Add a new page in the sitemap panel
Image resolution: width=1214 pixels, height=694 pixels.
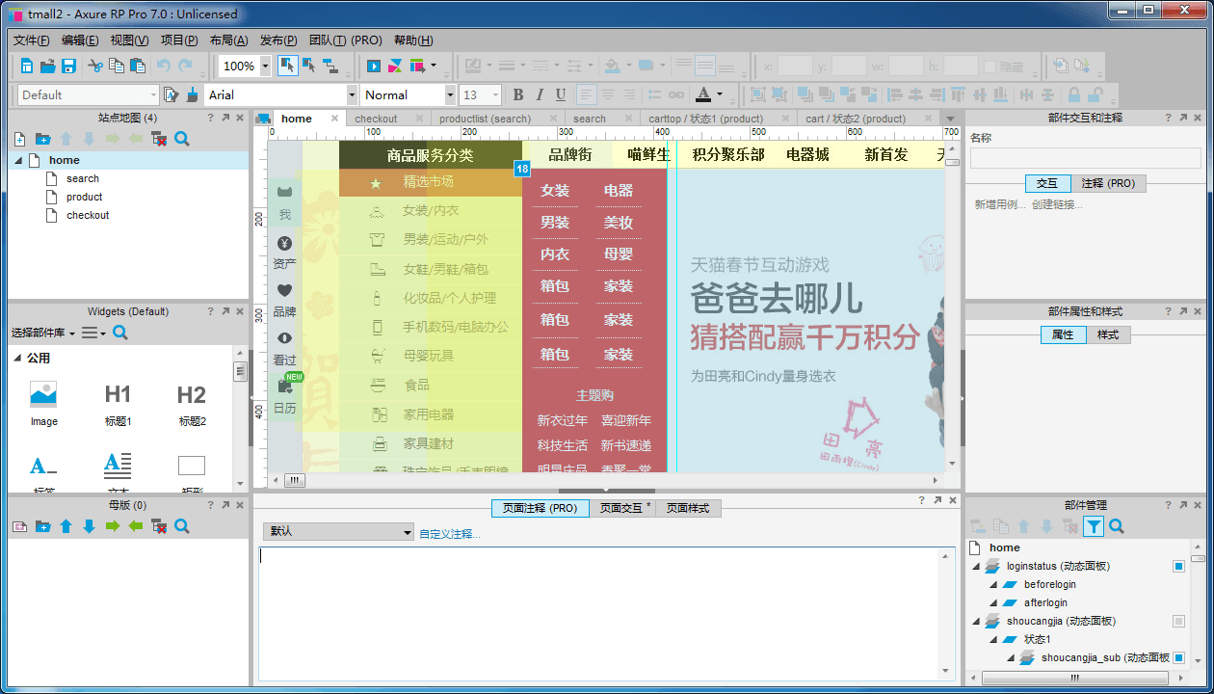point(19,139)
